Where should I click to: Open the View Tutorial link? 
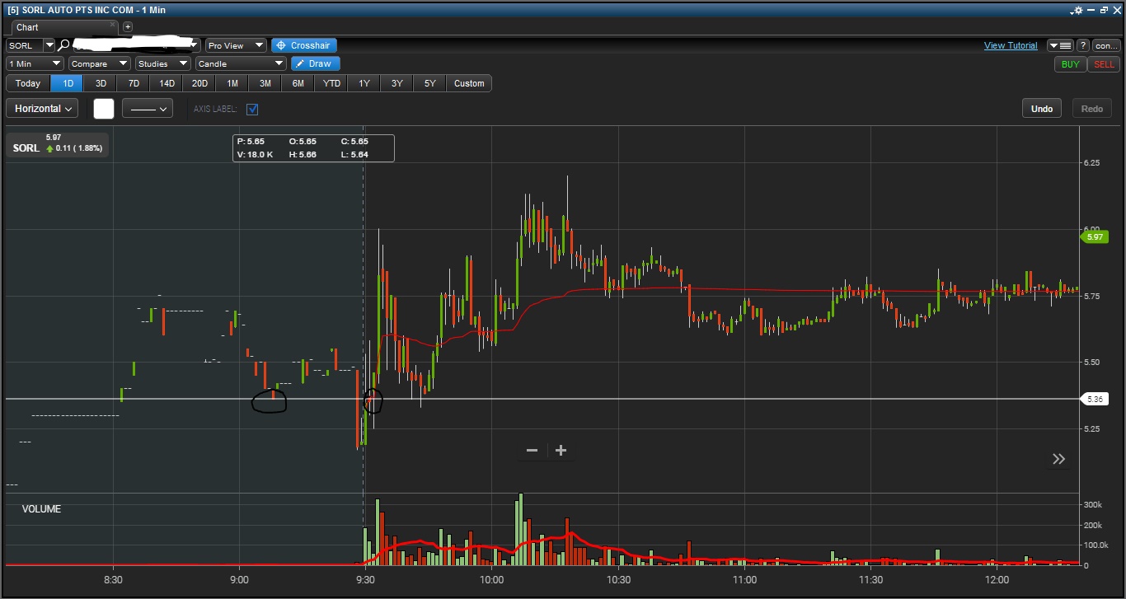[1011, 45]
